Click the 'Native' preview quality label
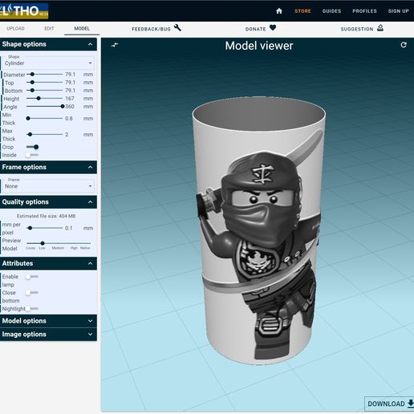414x414 pixels. (85, 248)
